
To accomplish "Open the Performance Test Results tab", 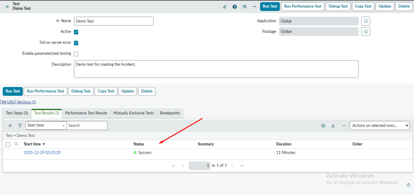I will (x=86, y=113).
